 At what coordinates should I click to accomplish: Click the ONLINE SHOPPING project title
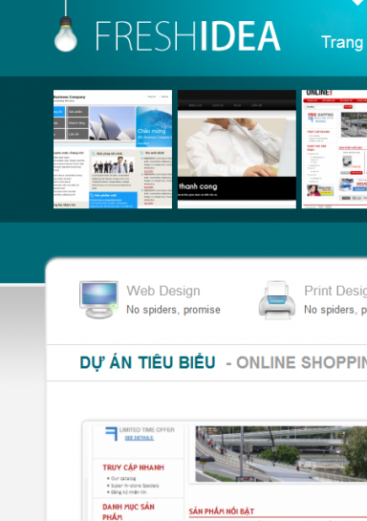[302, 362]
